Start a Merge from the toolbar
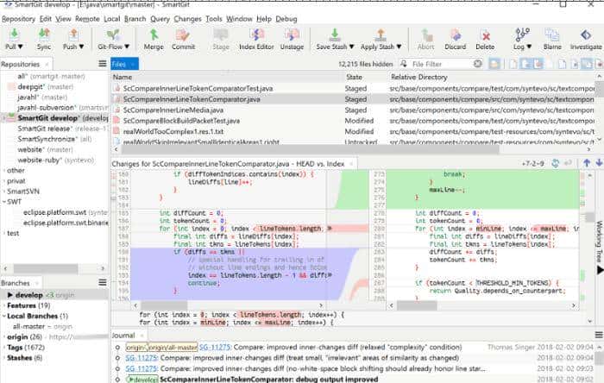The image size is (604, 383). [154, 39]
